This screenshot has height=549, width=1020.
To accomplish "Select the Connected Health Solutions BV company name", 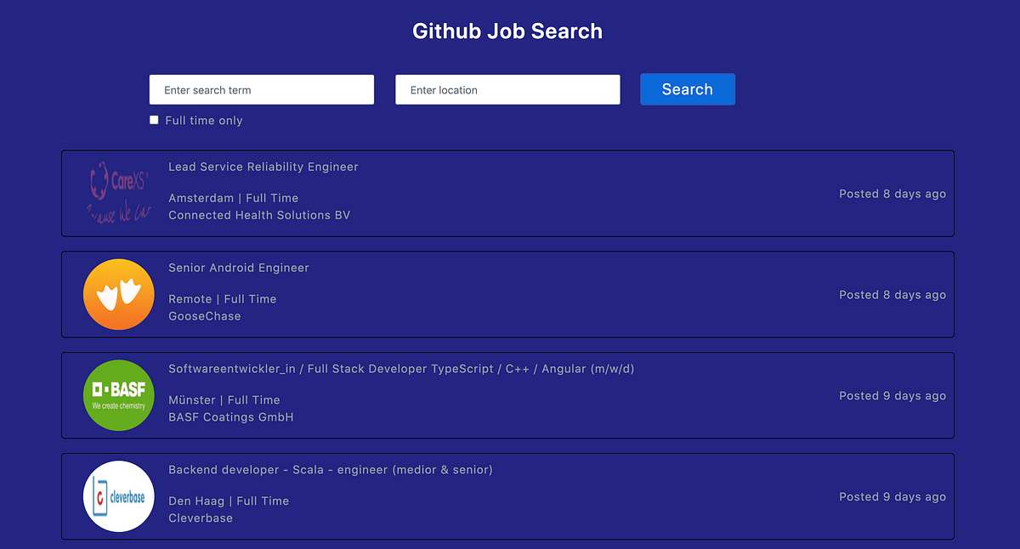I will click(259, 215).
